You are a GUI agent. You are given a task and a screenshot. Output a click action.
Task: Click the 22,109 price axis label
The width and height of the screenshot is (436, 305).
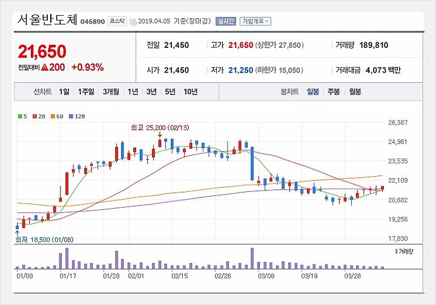(398, 180)
